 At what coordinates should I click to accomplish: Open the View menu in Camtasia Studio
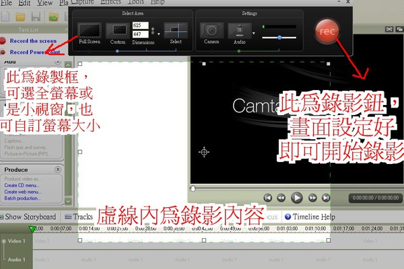pyautogui.click(x=44, y=3)
